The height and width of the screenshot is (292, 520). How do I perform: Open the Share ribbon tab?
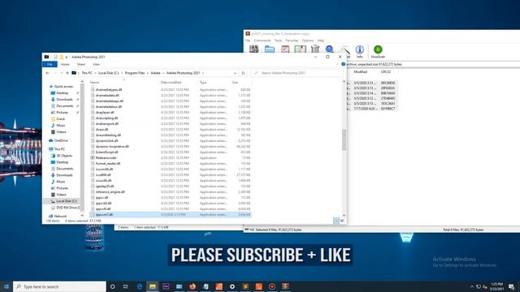click(x=81, y=64)
